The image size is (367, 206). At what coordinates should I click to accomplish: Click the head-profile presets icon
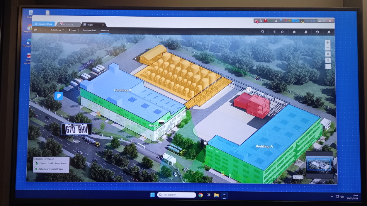point(306,32)
